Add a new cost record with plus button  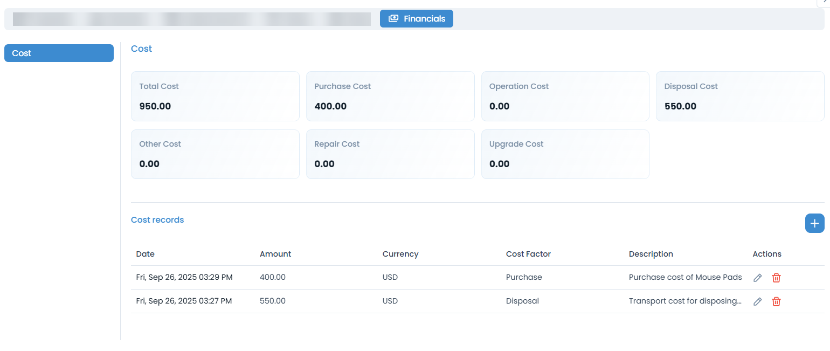pyautogui.click(x=814, y=223)
